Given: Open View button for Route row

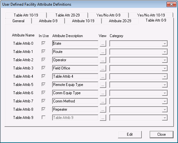Looking at the screenshot, I should coord(103,52).
